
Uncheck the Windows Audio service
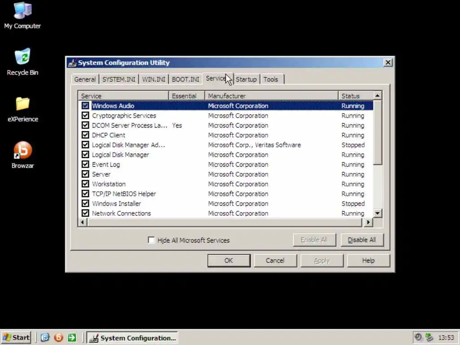pos(85,106)
